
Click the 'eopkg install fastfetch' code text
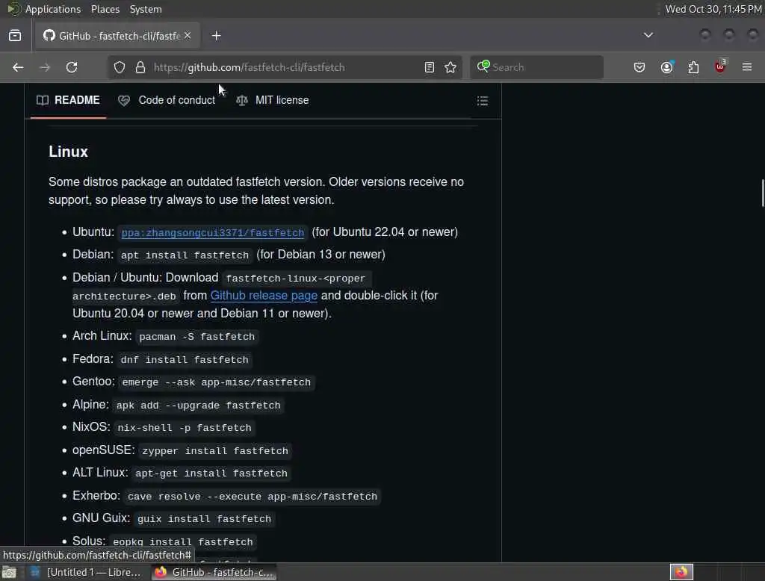click(182, 542)
